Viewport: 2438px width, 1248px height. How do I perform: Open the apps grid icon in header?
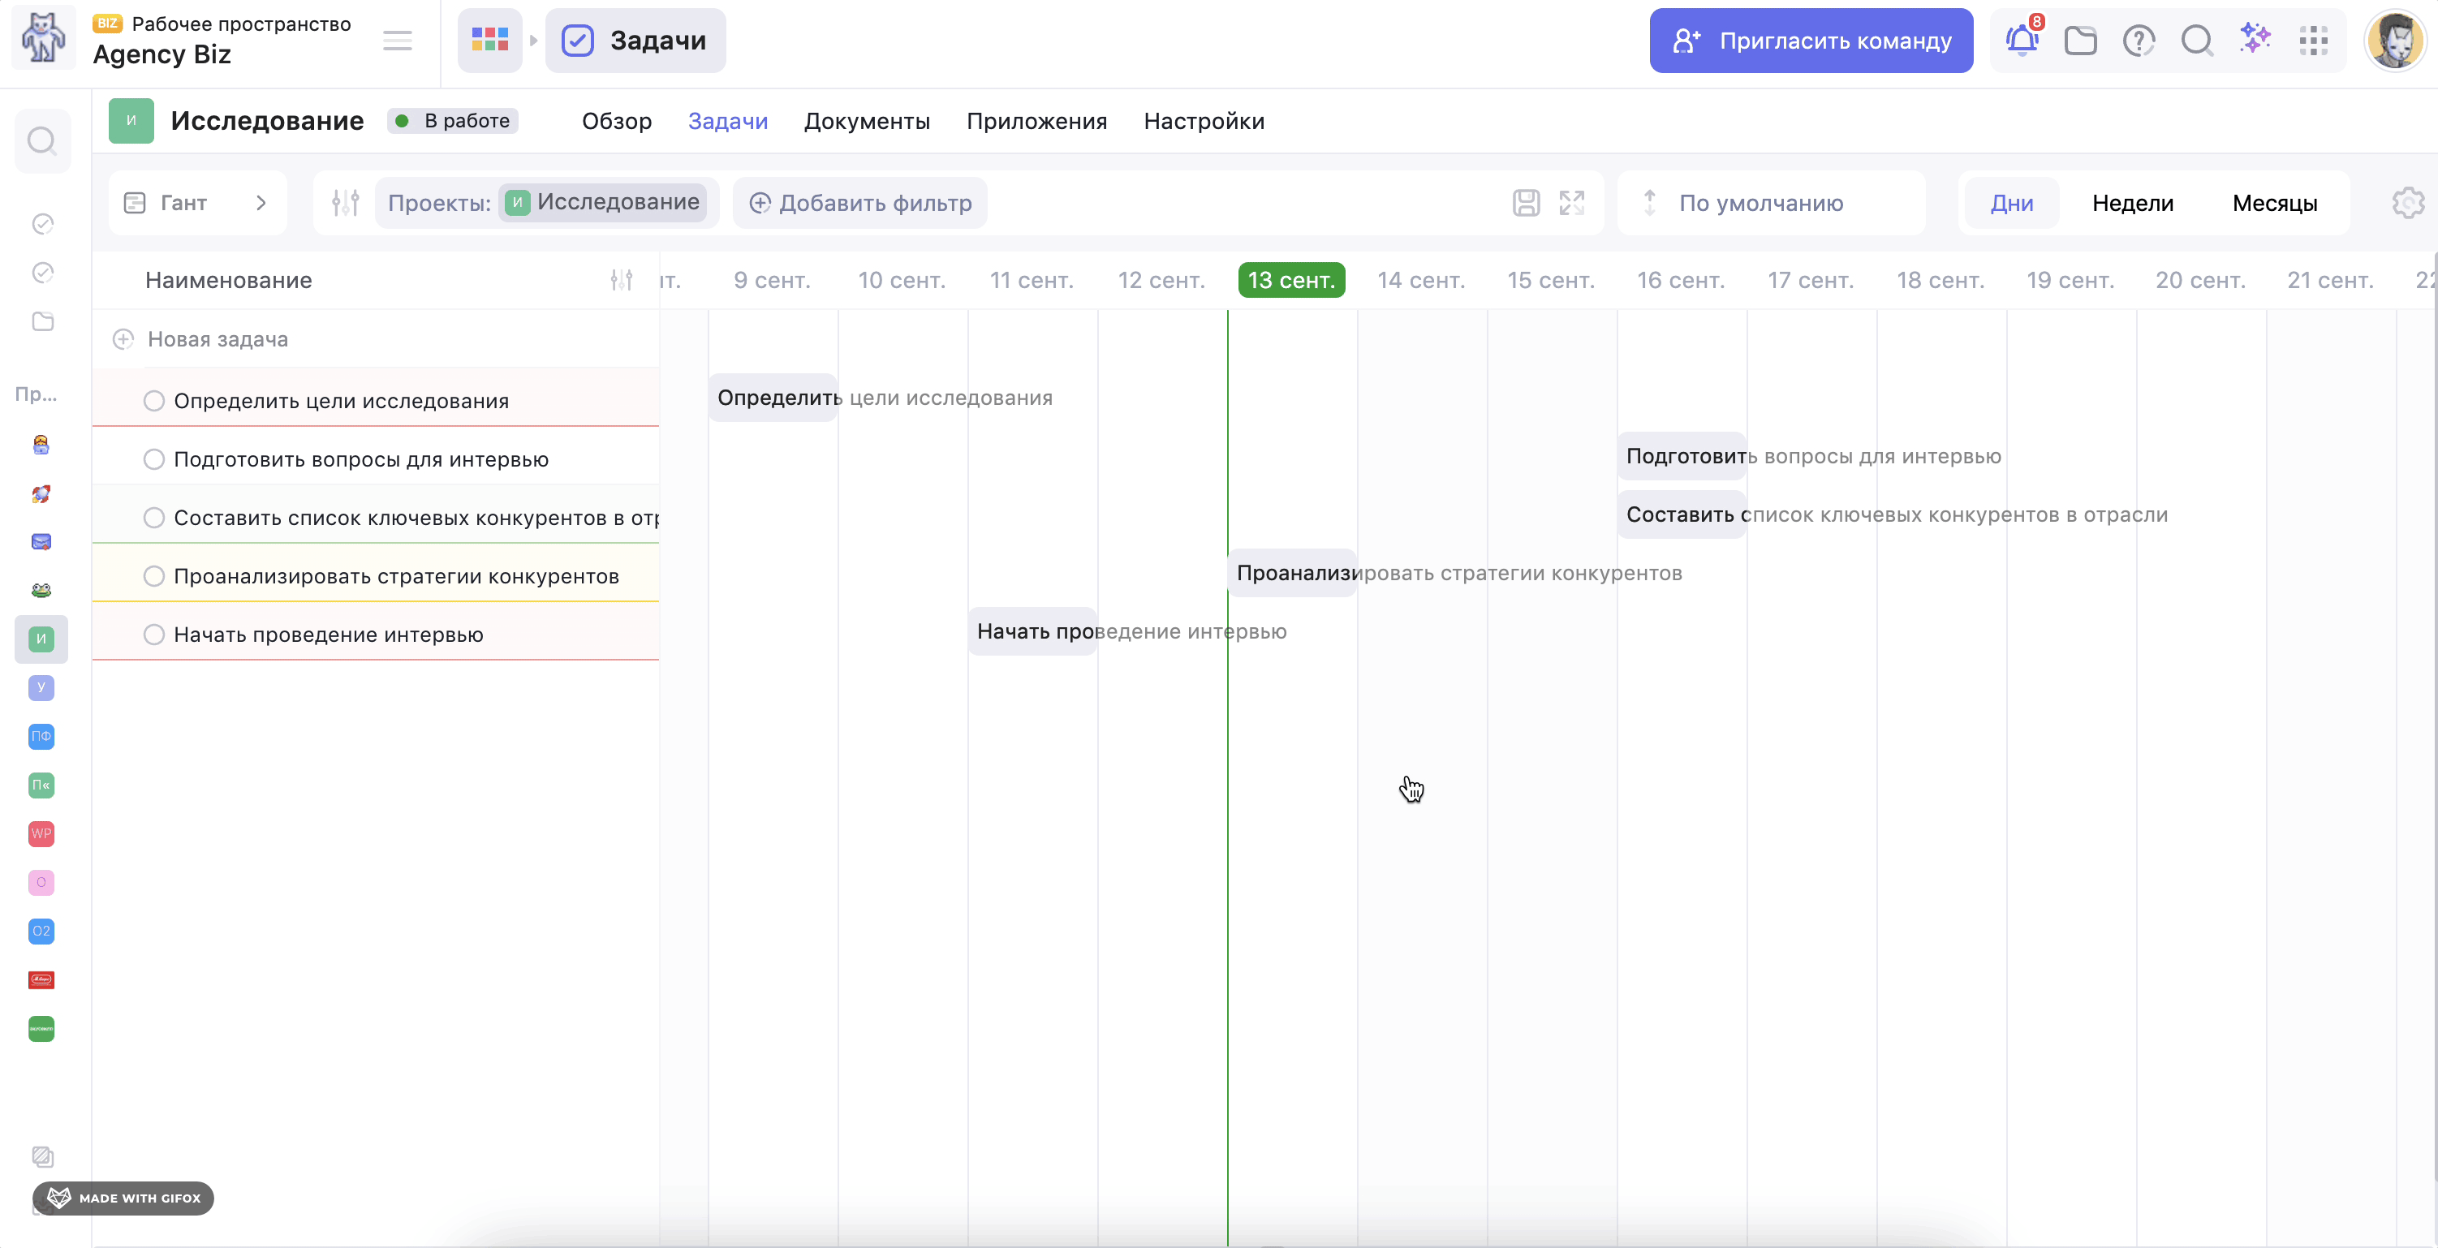coord(2314,41)
